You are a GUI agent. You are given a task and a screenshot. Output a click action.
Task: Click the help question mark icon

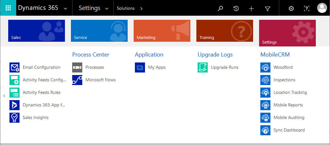tap(306, 8)
